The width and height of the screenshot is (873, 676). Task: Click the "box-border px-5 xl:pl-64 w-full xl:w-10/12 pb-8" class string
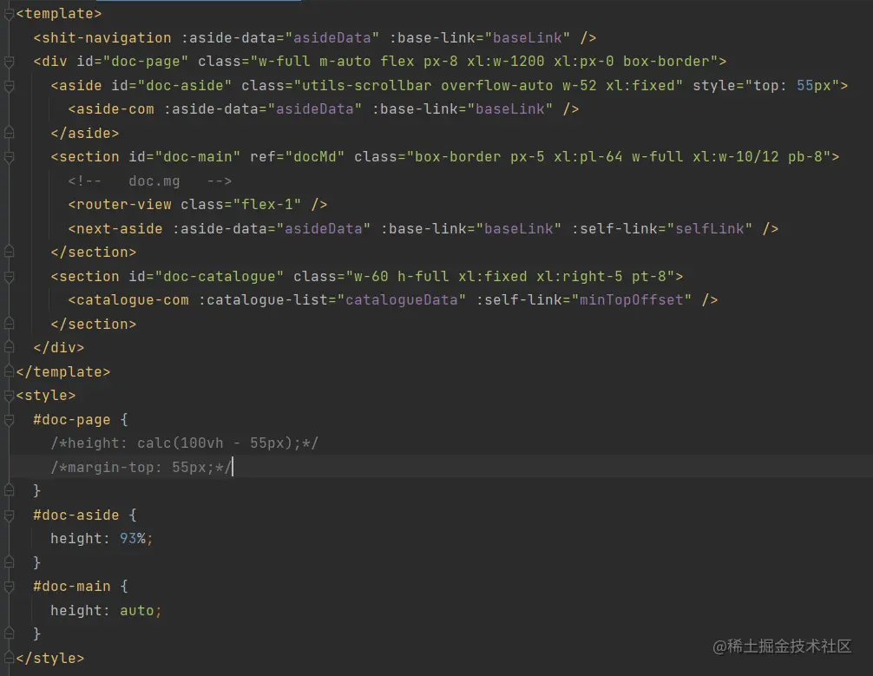pyautogui.click(x=619, y=157)
